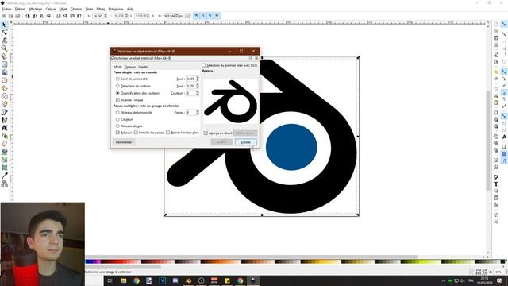Select the Pencil freehand tool
Viewport: 508px width, 286px height.
click(x=4, y=104)
